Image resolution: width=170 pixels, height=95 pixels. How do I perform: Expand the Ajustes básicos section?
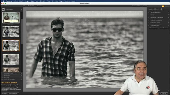(149, 12)
